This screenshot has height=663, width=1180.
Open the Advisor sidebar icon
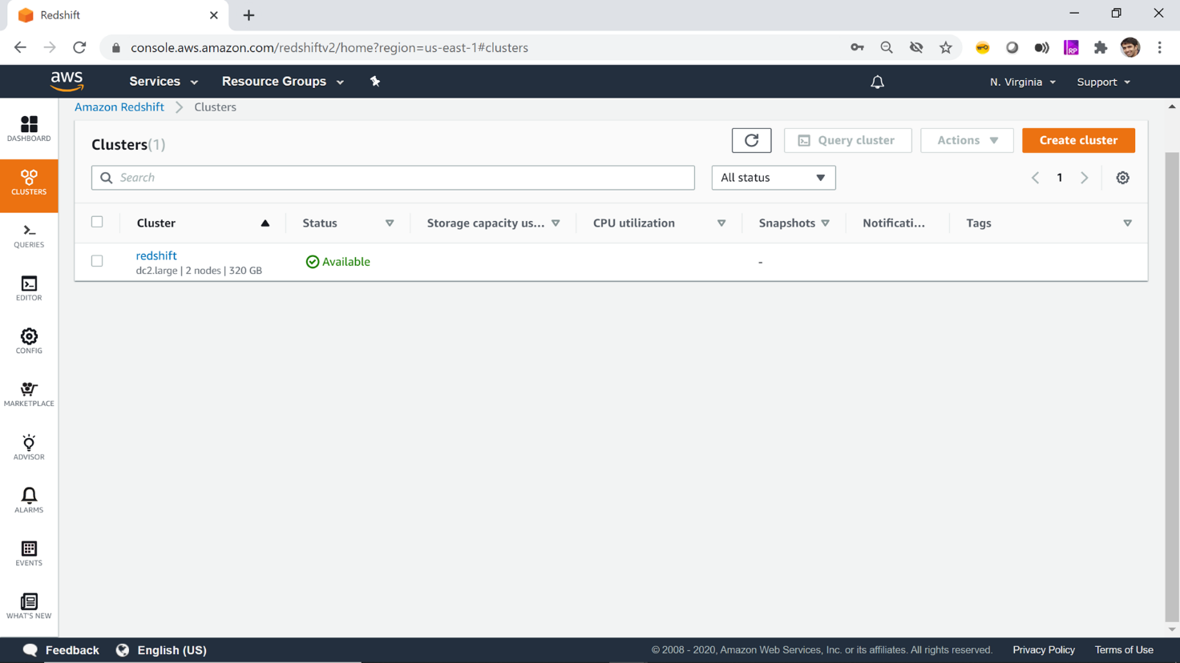tap(29, 448)
